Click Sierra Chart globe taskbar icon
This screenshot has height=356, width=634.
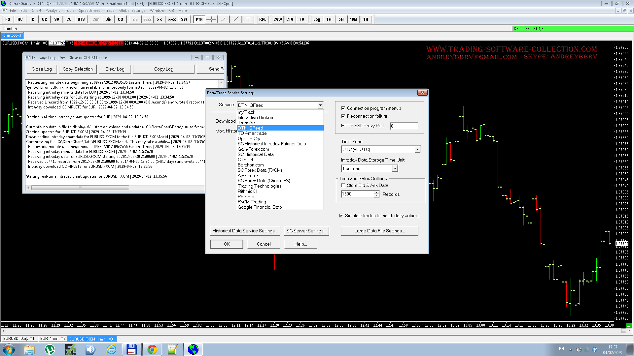point(193,349)
